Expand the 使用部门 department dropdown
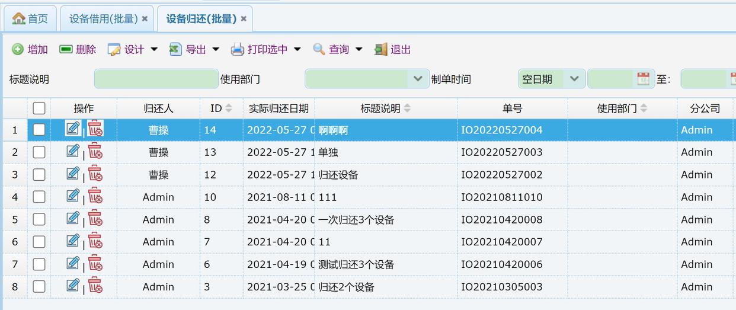The height and width of the screenshot is (310, 736). coord(417,79)
